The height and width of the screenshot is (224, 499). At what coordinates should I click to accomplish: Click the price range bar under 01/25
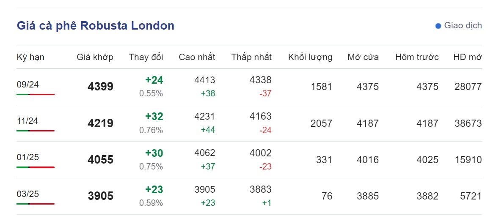[36, 167]
